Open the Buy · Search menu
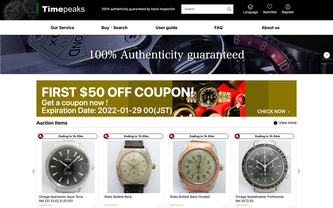The image size is (333, 208). [114, 28]
